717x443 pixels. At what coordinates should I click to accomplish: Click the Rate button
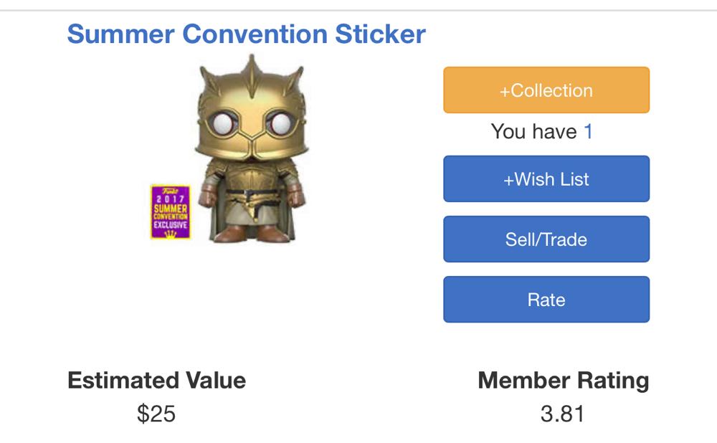(546, 300)
